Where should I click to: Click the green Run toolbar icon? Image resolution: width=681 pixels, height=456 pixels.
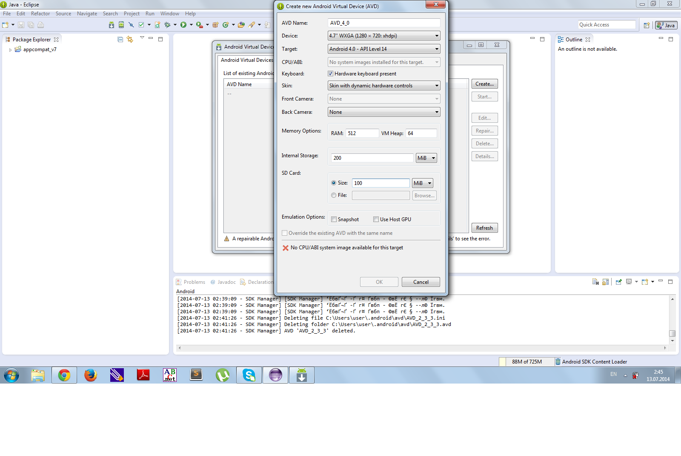click(x=183, y=25)
